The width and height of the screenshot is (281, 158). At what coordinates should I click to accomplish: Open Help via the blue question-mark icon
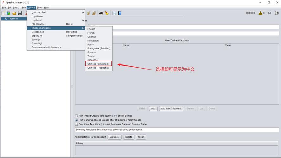point(120,13)
